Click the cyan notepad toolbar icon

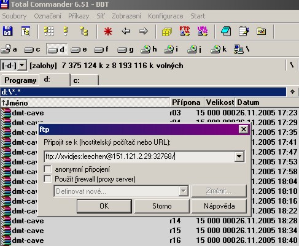tap(226, 31)
